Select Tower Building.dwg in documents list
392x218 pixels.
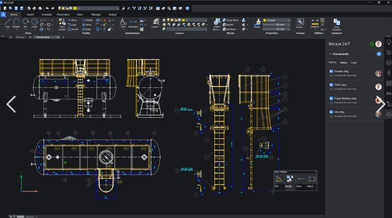(346, 98)
